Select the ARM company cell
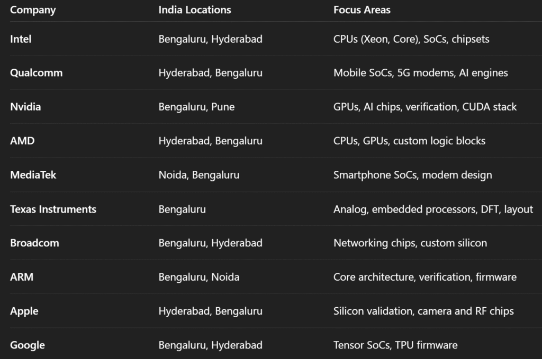Image resolution: width=542 pixels, height=359 pixels. point(22,277)
